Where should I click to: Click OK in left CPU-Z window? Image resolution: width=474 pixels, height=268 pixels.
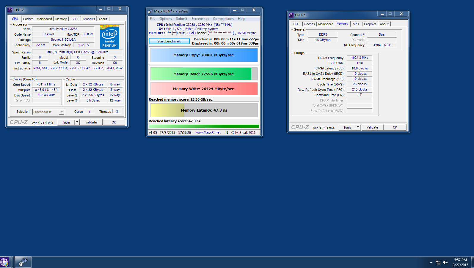coord(114,122)
